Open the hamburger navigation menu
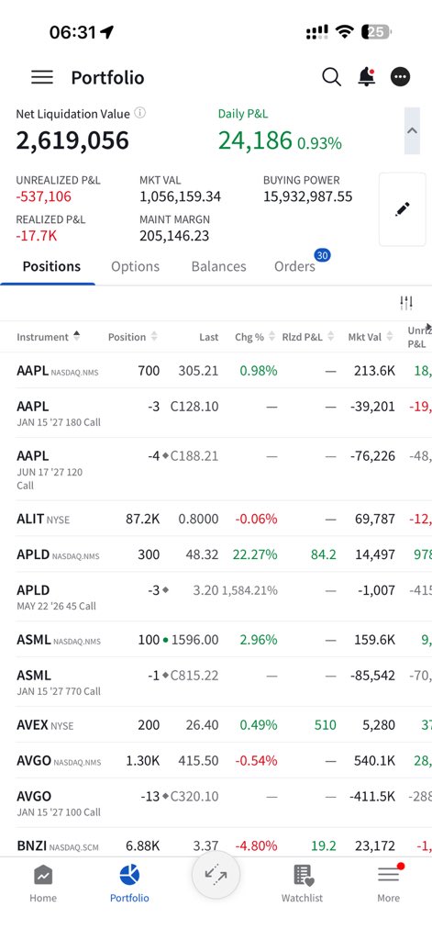The height and width of the screenshot is (940, 432). point(42,77)
